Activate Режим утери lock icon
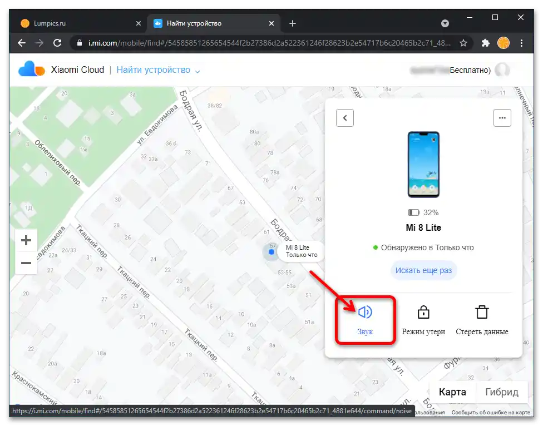Screen dimensions: 543x426 [x=423, y=312]
